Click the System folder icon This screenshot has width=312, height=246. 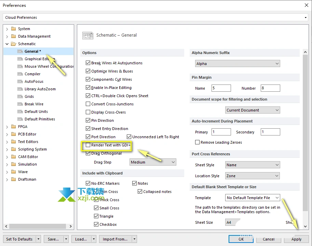[14, 29]
